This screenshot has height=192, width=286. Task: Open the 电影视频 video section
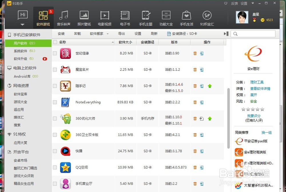pos(104,18)
